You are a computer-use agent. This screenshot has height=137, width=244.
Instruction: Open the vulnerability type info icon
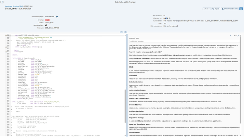(x=57, y=17)
